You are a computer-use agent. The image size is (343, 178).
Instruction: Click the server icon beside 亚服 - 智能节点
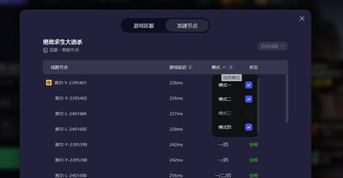pos(46,50)
